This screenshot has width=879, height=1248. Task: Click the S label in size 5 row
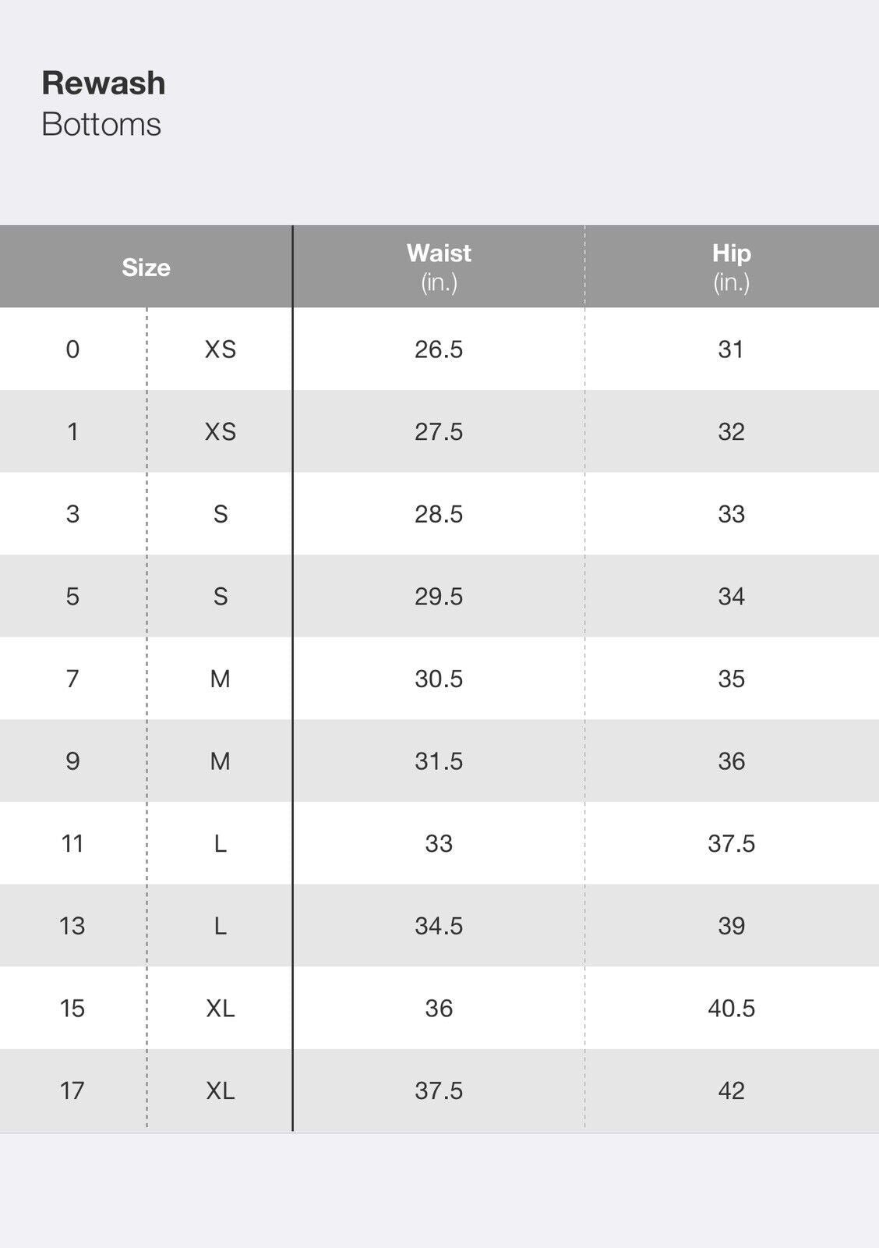[x=220, y=597]
